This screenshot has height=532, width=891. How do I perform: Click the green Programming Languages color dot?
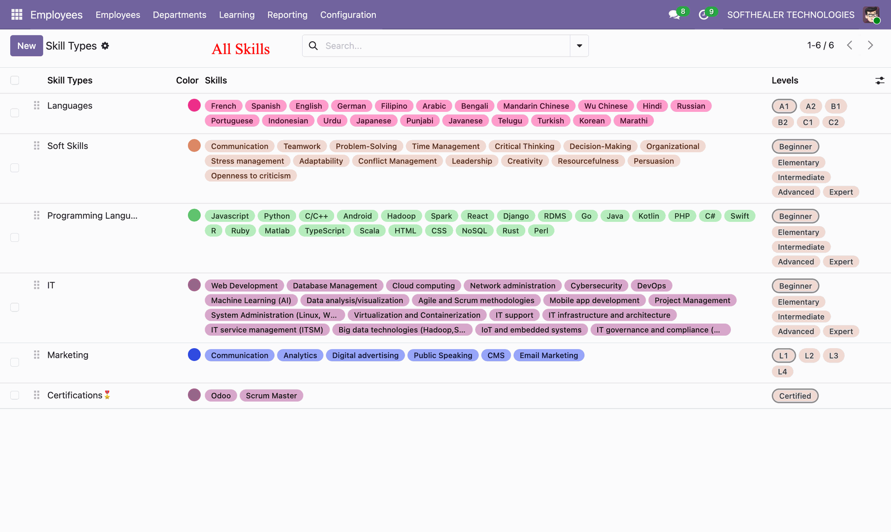coord(194,215)
